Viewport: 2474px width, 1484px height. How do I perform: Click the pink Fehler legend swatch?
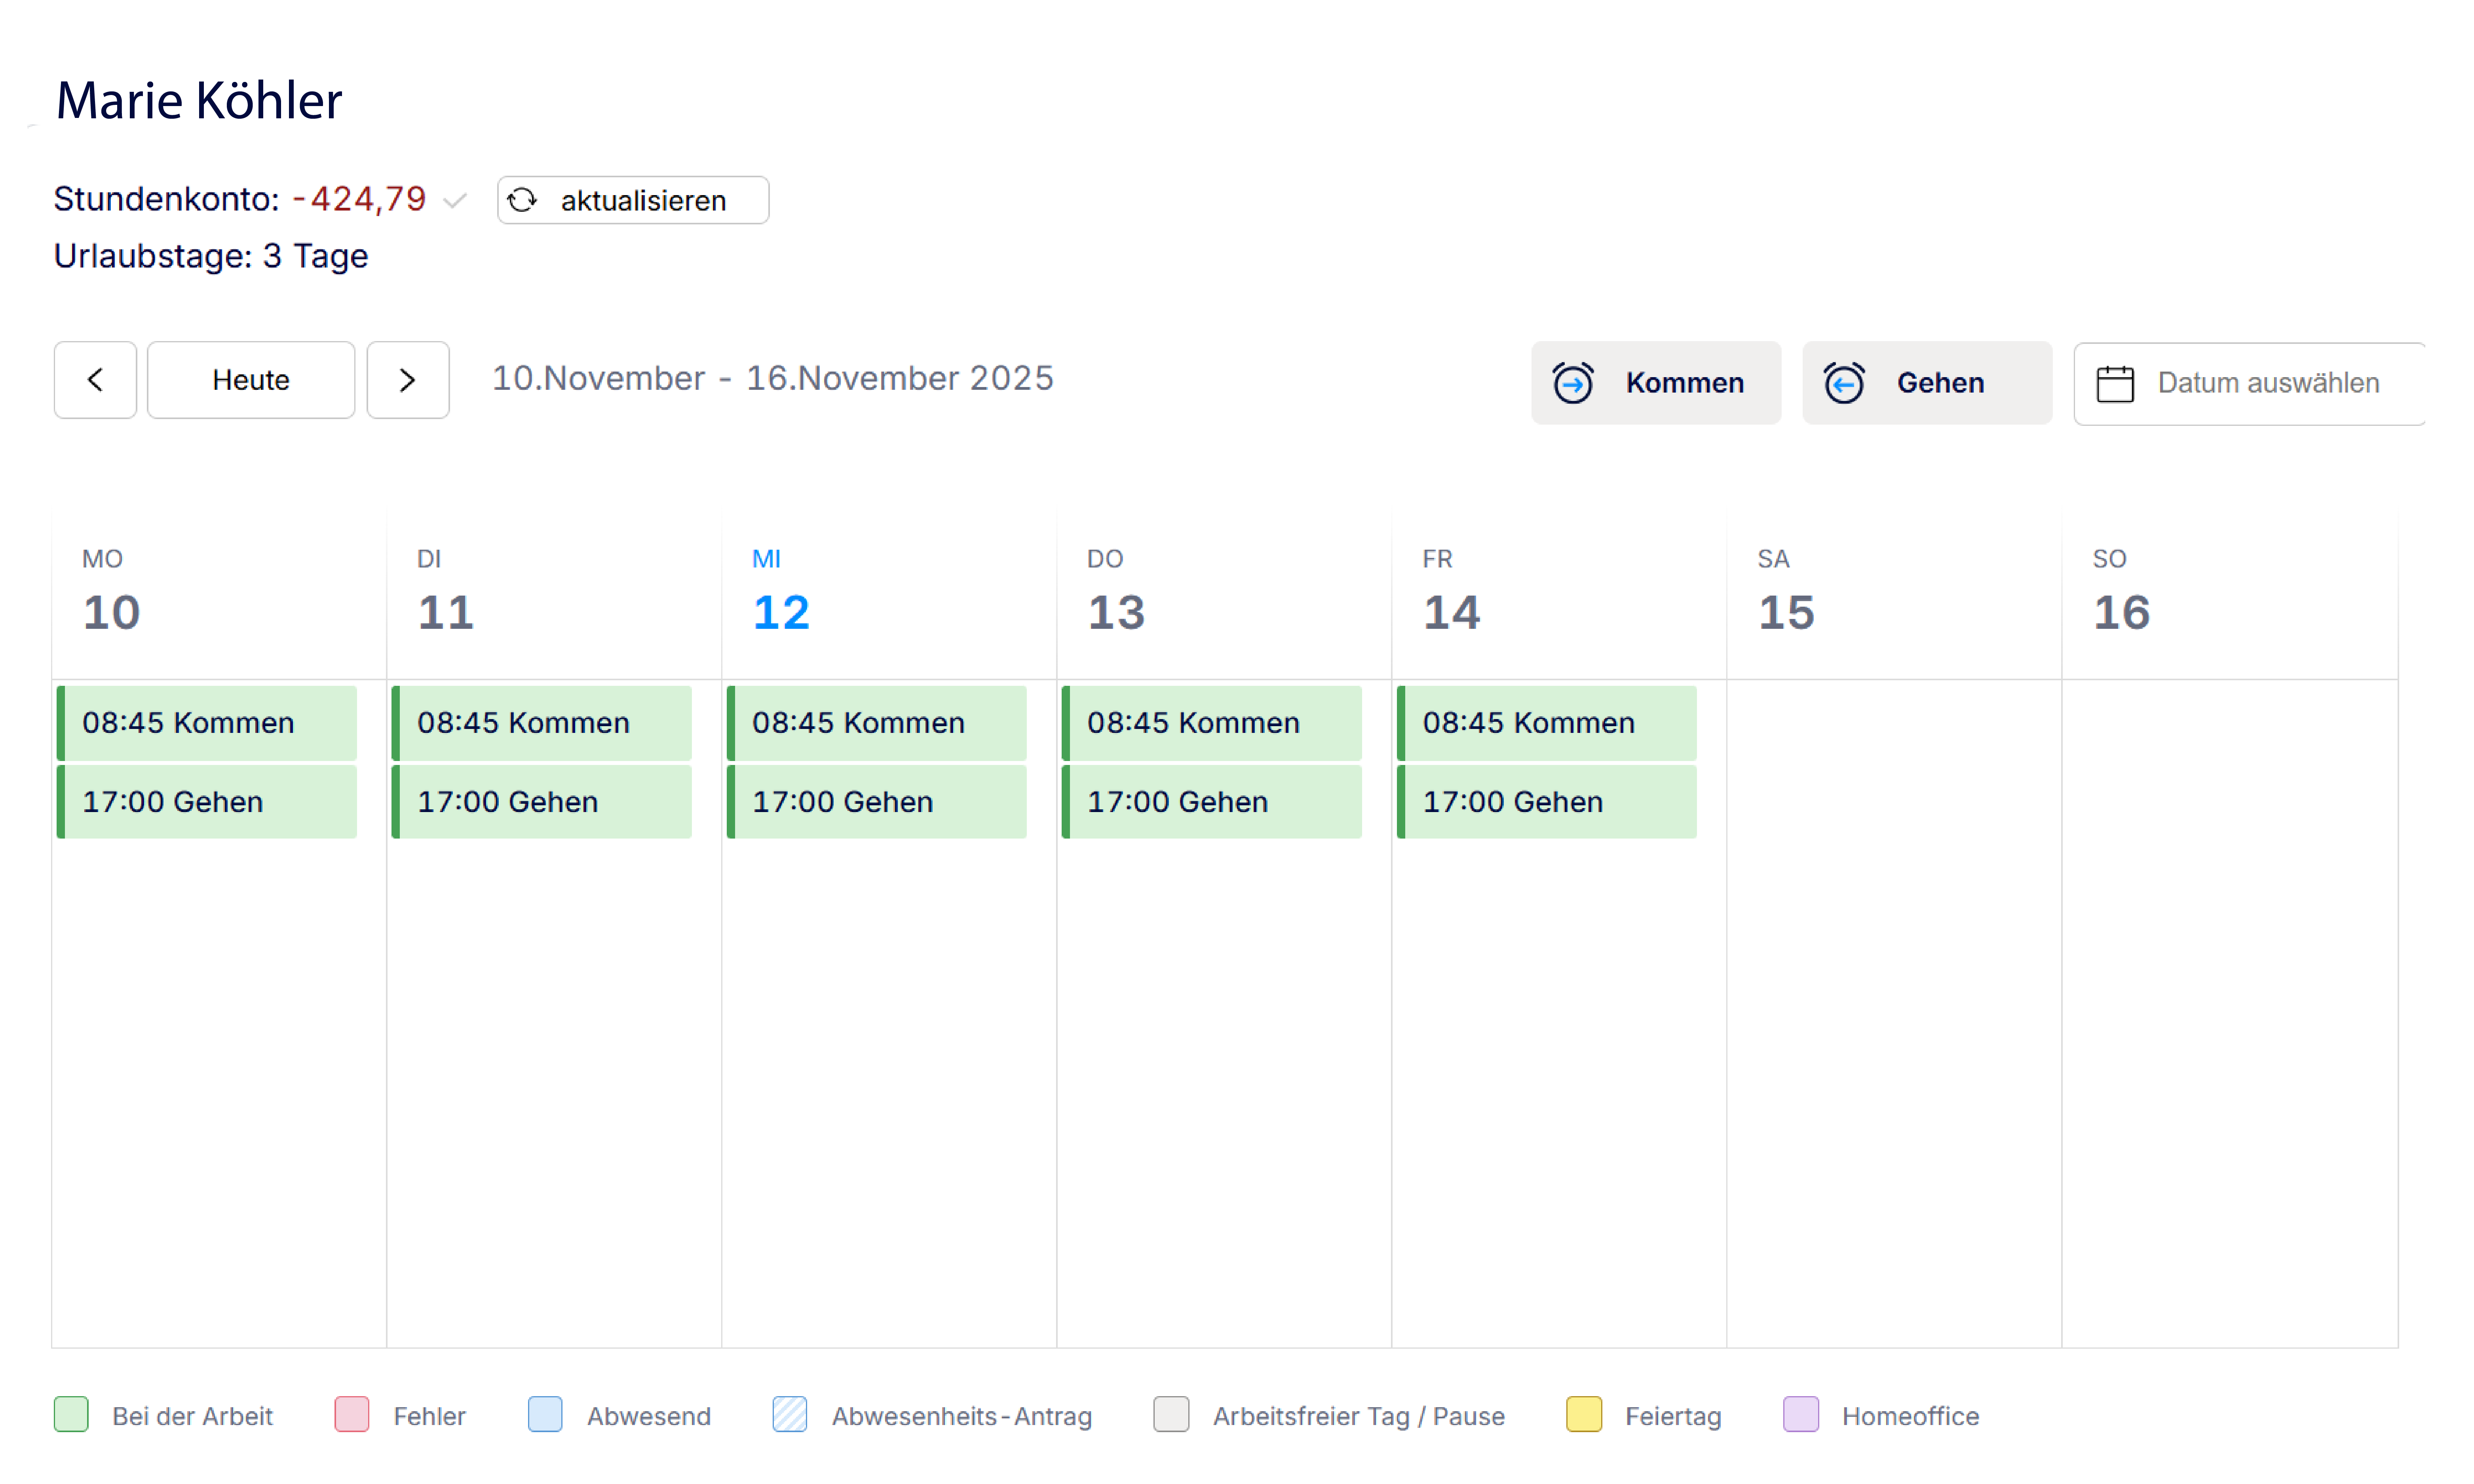tap(351, 1414)
